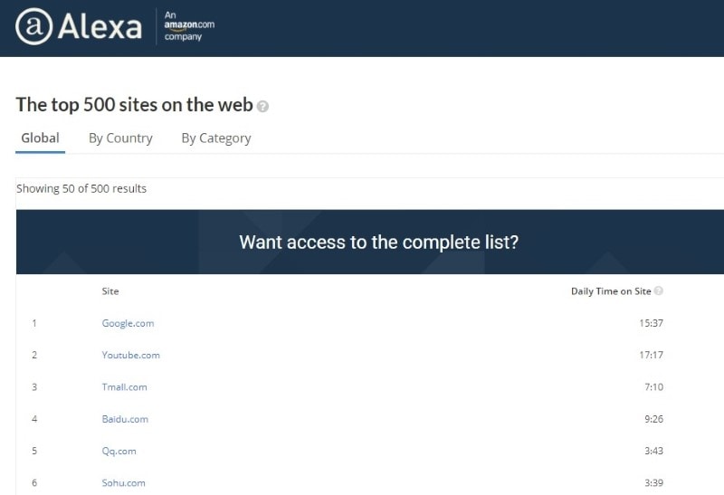Click the Qq.com link

[119, 451]
